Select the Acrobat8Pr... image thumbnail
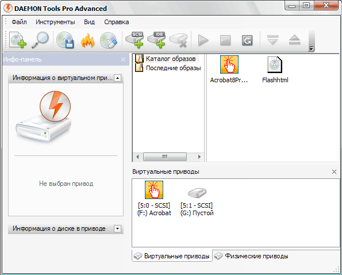342x275 pixels. pyautogui.click(x=229, y=70)
